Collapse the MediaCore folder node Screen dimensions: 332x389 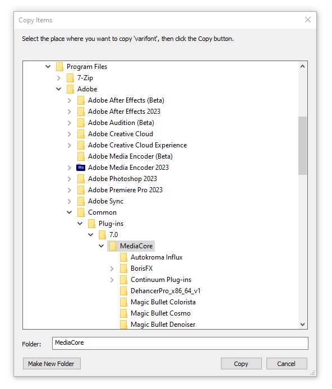click(102, 246)
